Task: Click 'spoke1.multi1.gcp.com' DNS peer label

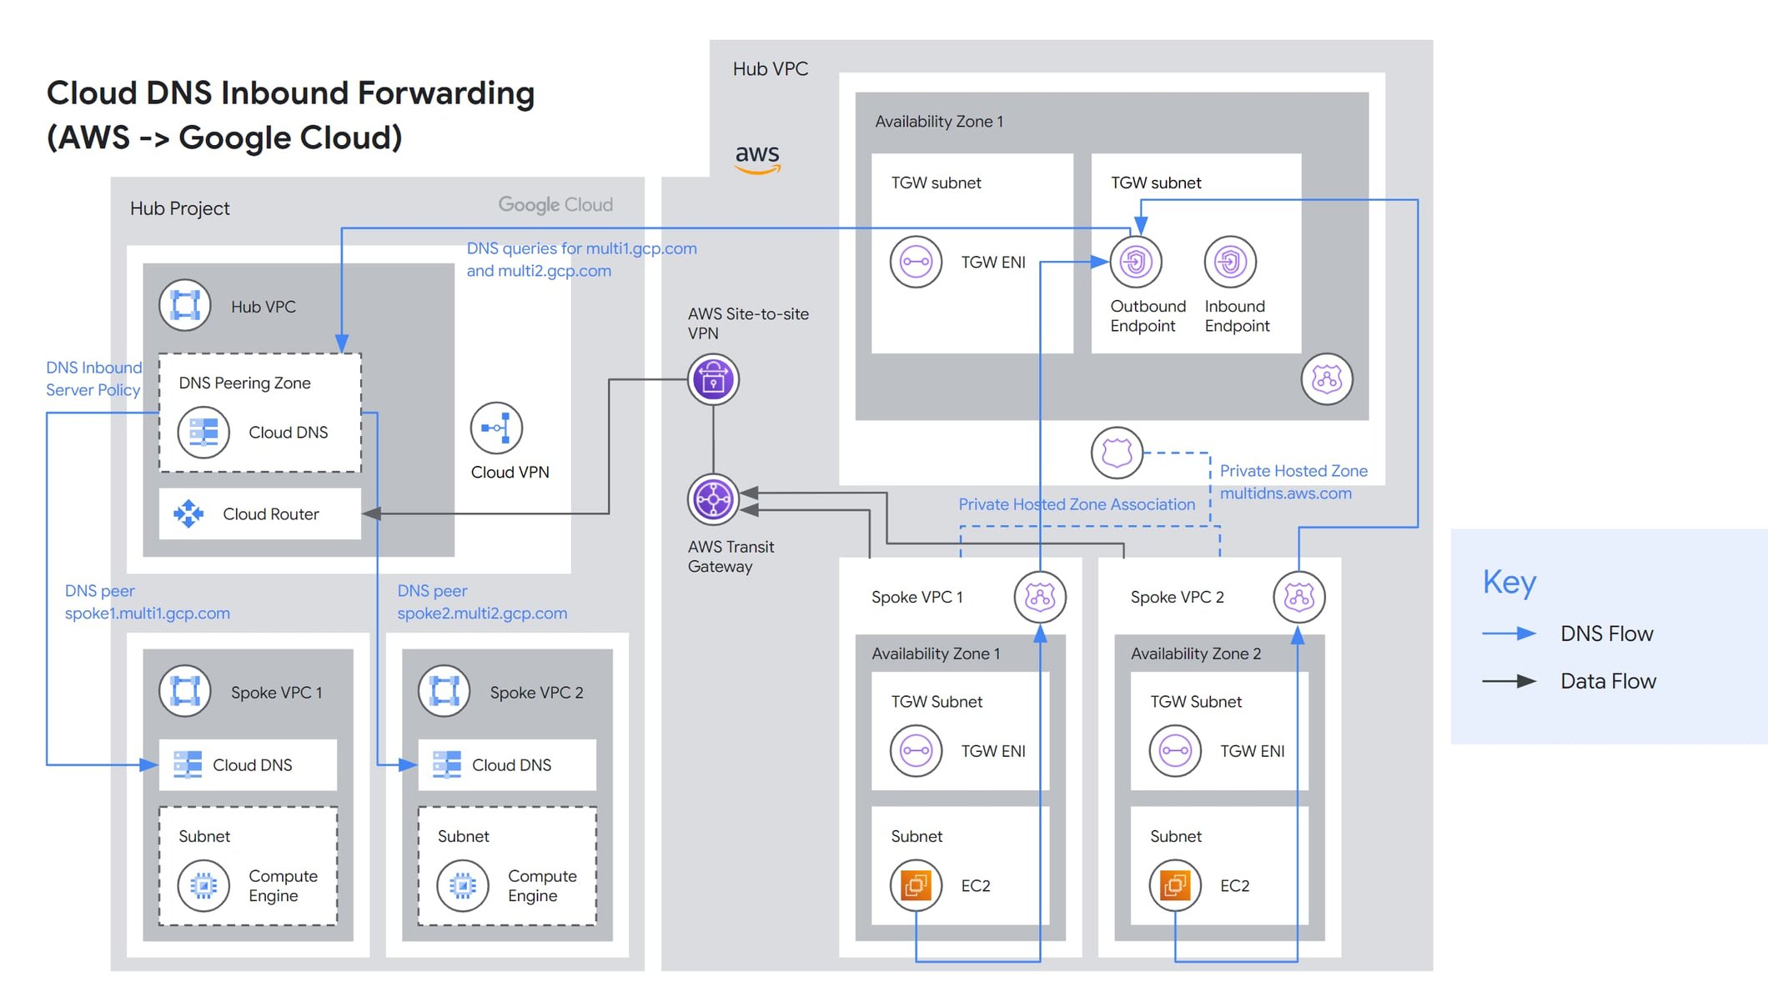Action: (x=148, y=614)
